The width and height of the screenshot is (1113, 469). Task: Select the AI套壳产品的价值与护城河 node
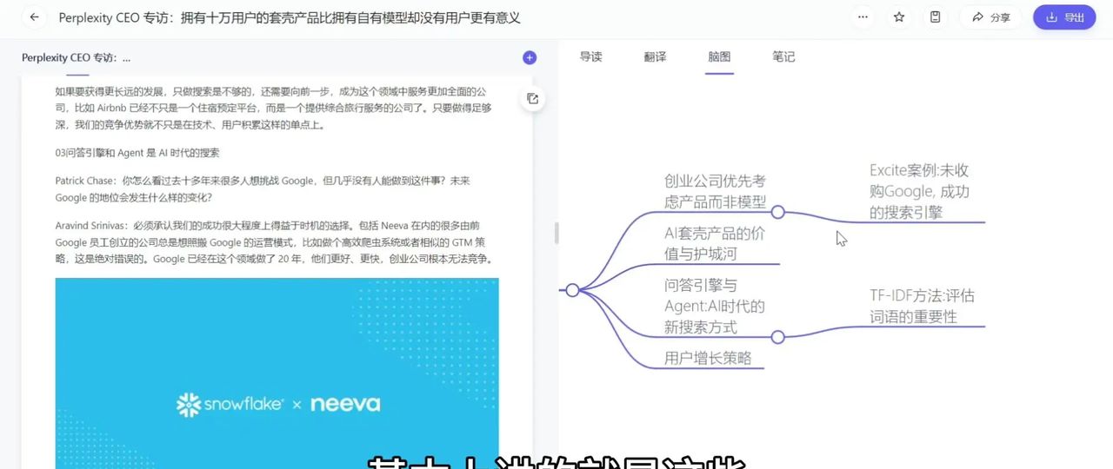[x=716, y=244]
